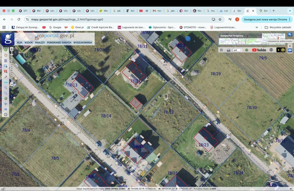The height and width of the screenshot is (191, 294).
Task: Bookmark this page with the star
Action: [x=220, y=19]
